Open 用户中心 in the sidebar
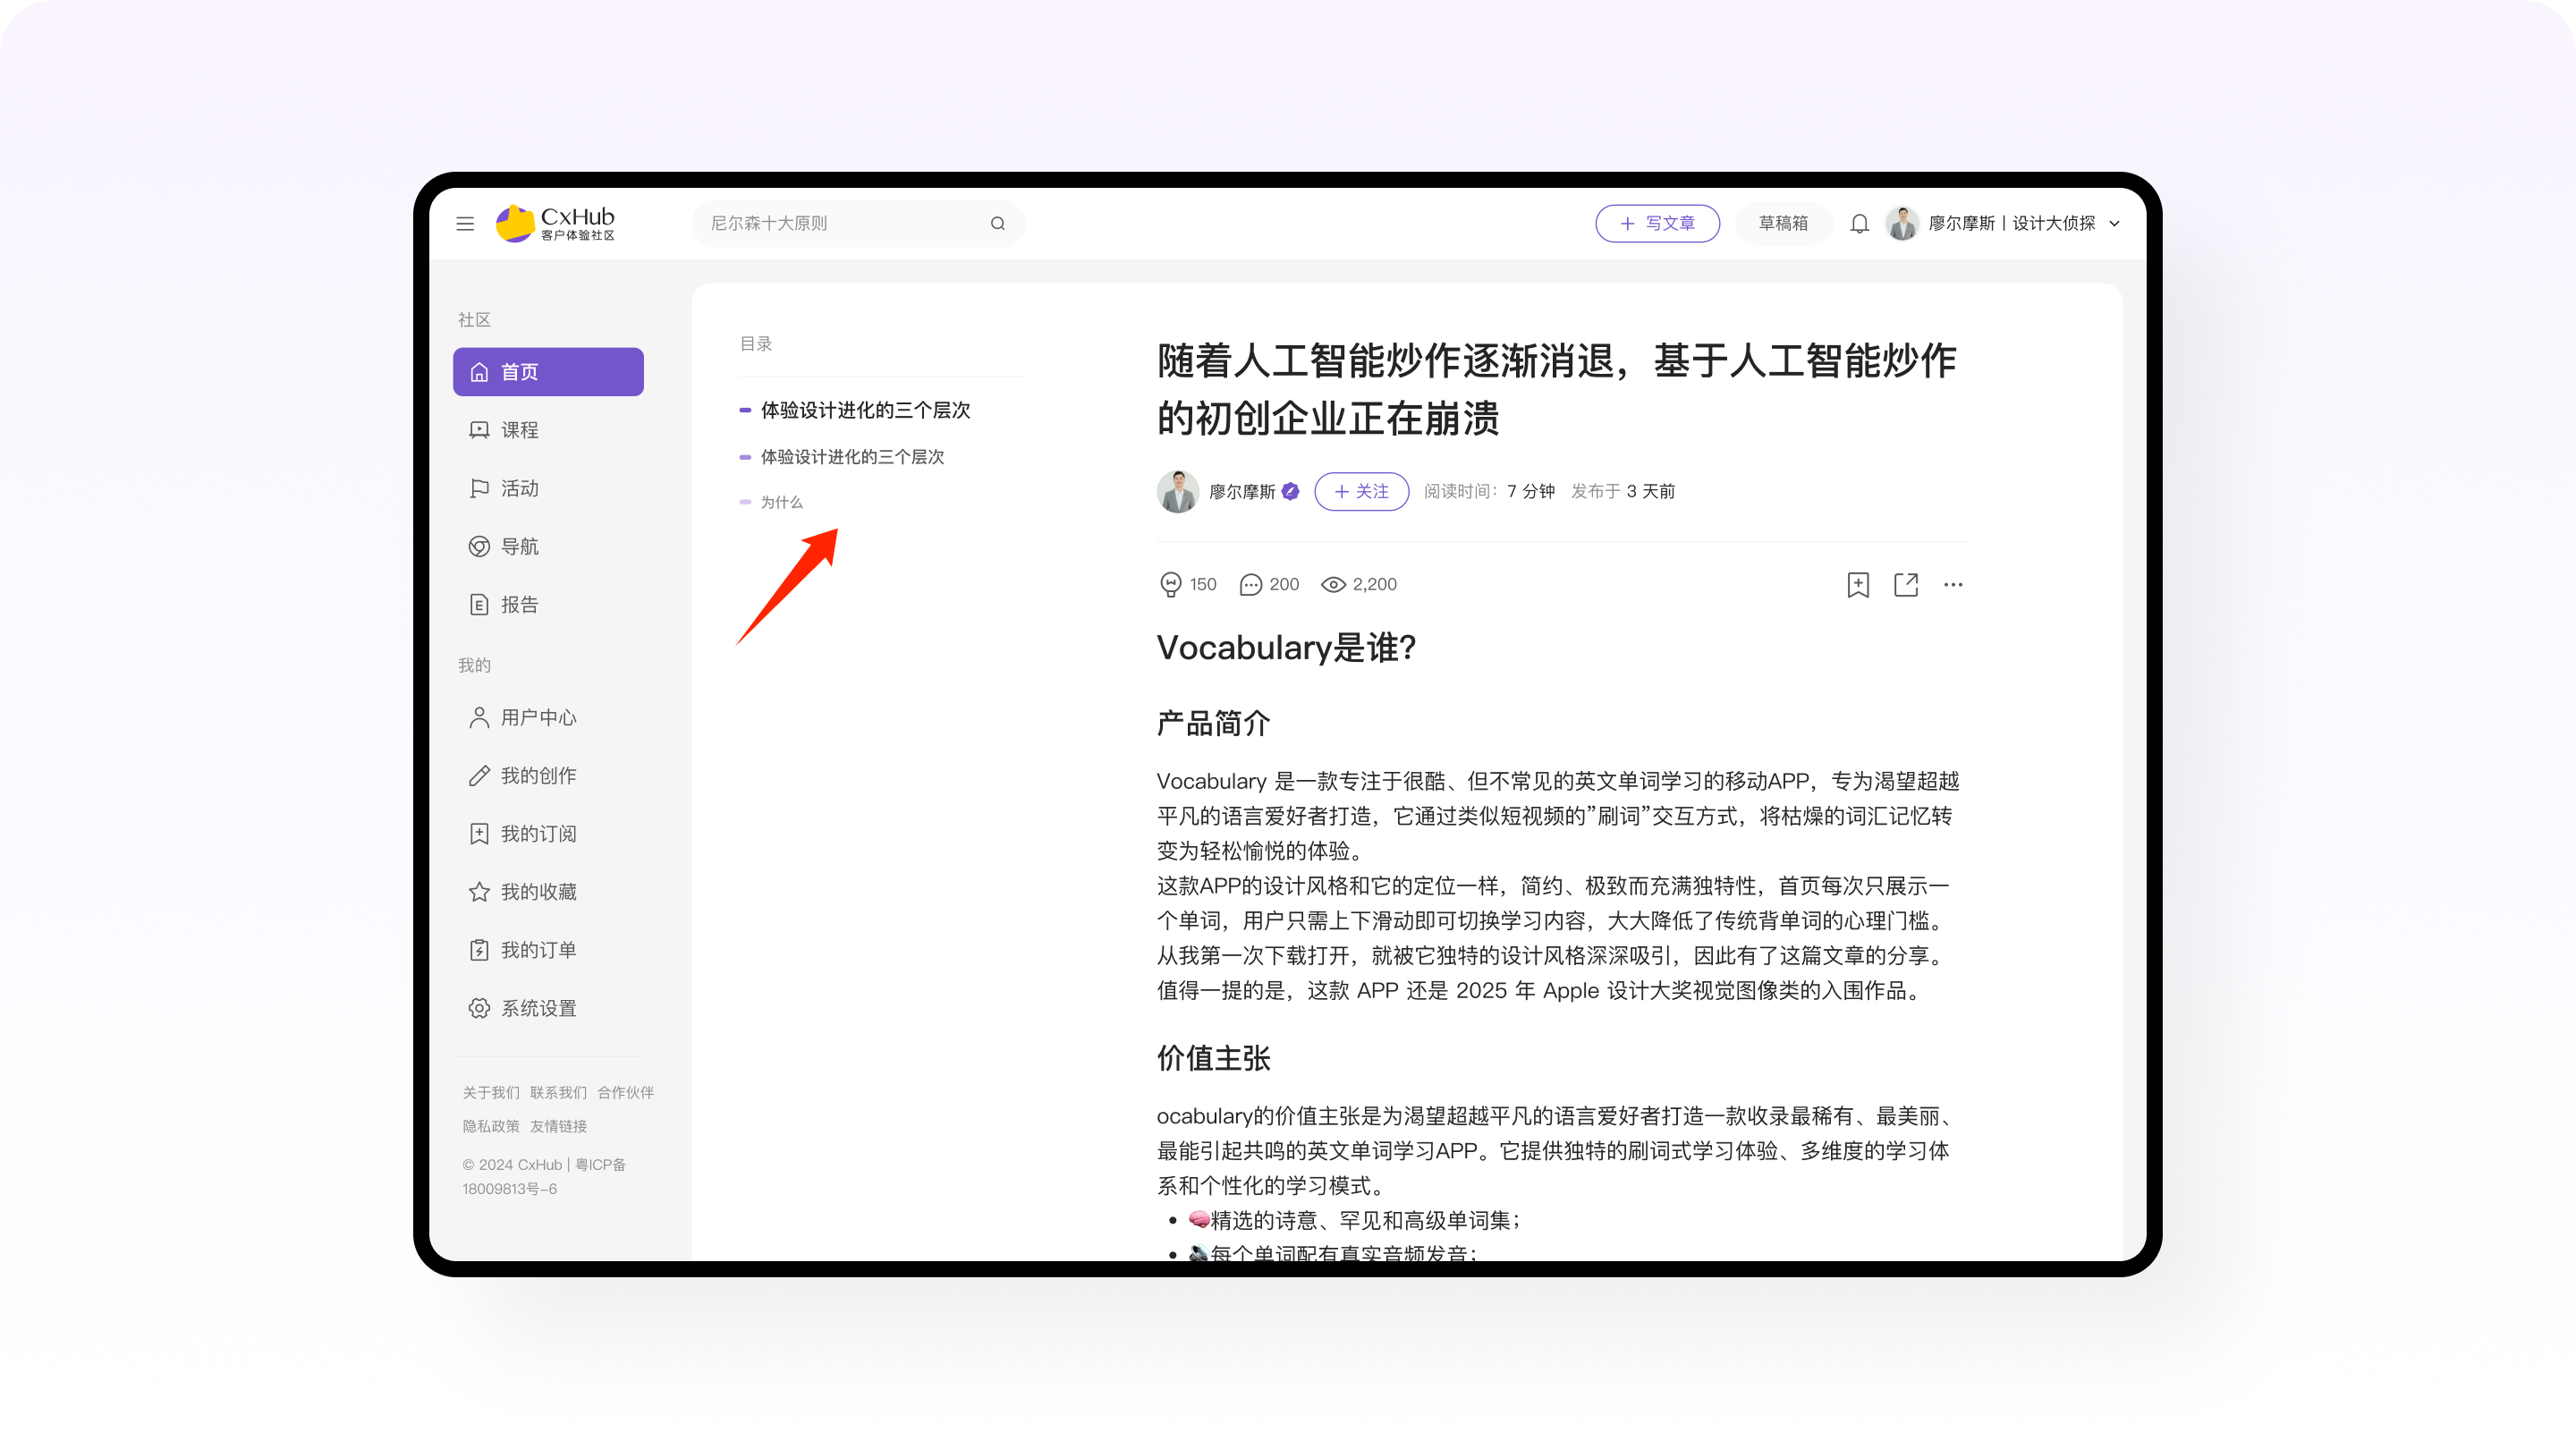 coord(548,717)
